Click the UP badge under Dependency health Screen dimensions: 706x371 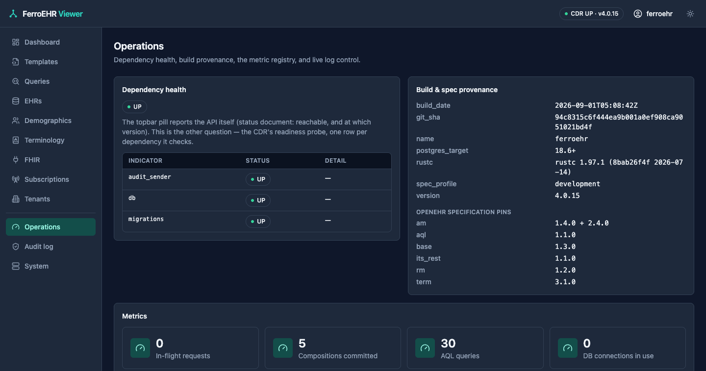(134, 107)
